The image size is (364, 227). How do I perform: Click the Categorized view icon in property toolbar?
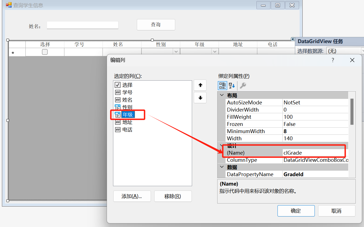pyautogui.click(x=222, y=86)
